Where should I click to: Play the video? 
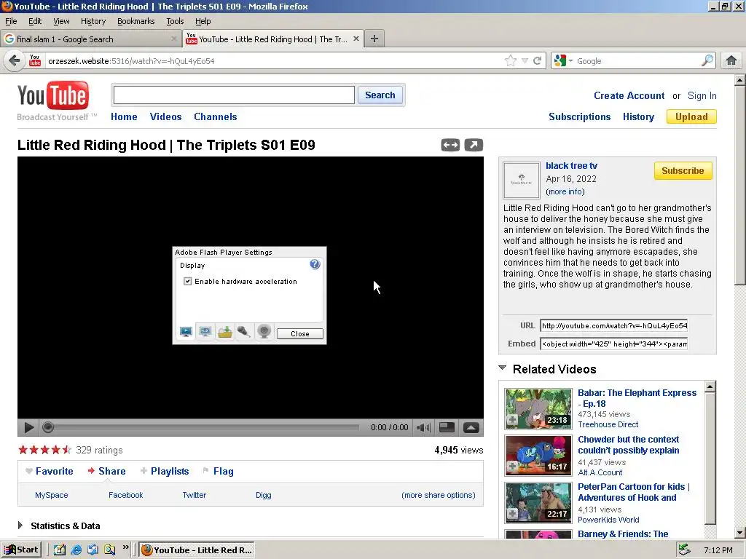[29, 427]
